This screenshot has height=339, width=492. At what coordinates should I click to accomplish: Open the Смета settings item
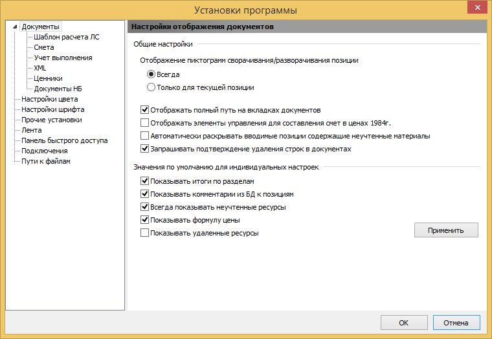pos(44,47)
